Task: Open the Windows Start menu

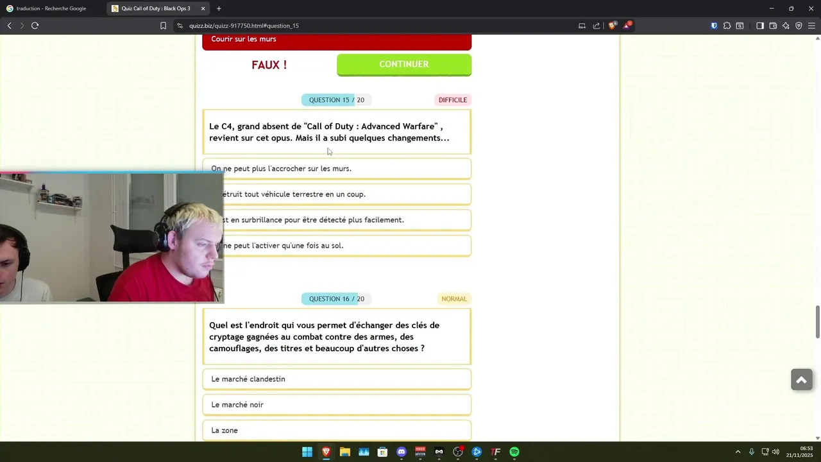Action: [307, 452]
